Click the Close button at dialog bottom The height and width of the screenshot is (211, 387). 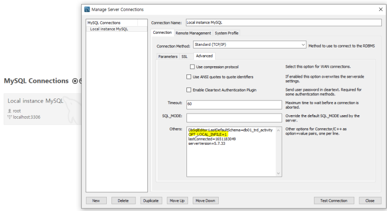tap(370, 201)
